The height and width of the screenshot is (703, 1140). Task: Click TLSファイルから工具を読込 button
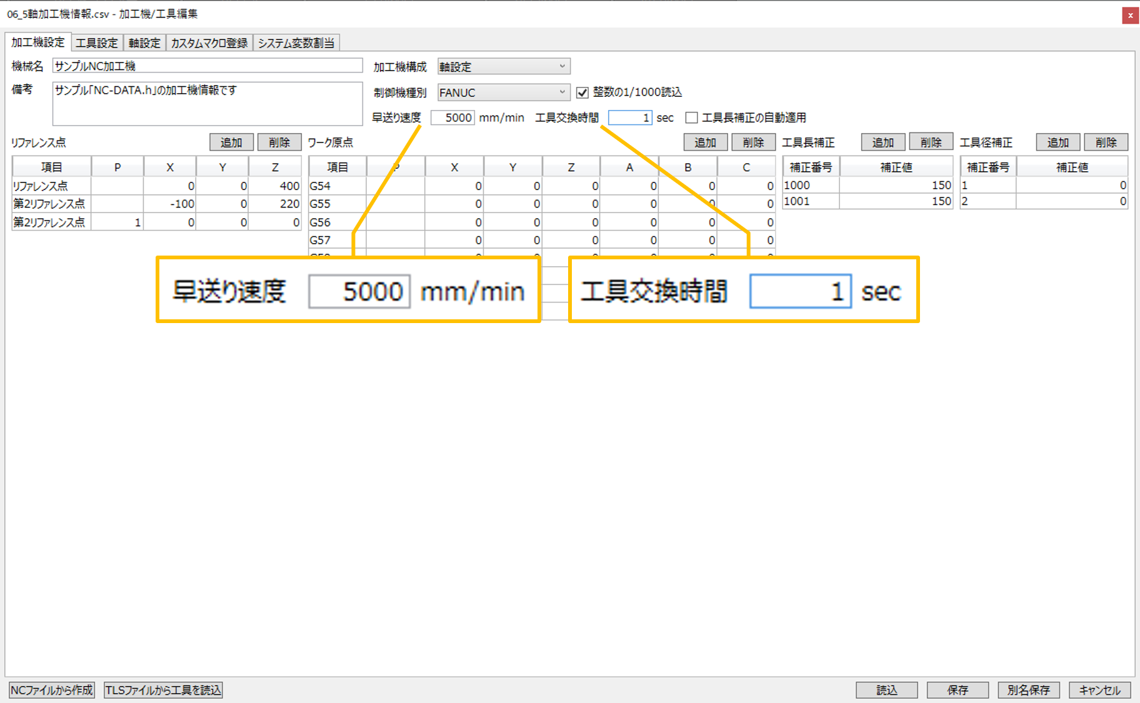tap(163, 690)
